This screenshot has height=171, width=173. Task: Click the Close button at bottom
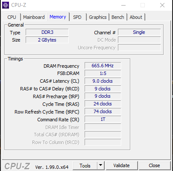[x=154, y=166]
